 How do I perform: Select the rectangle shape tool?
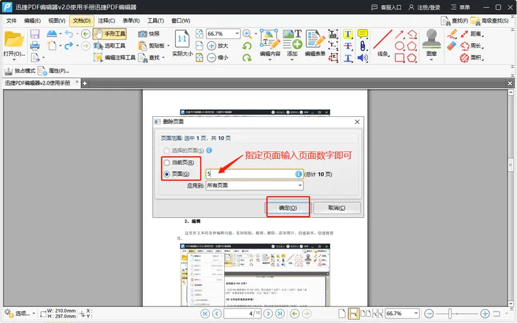click(399, 58)
